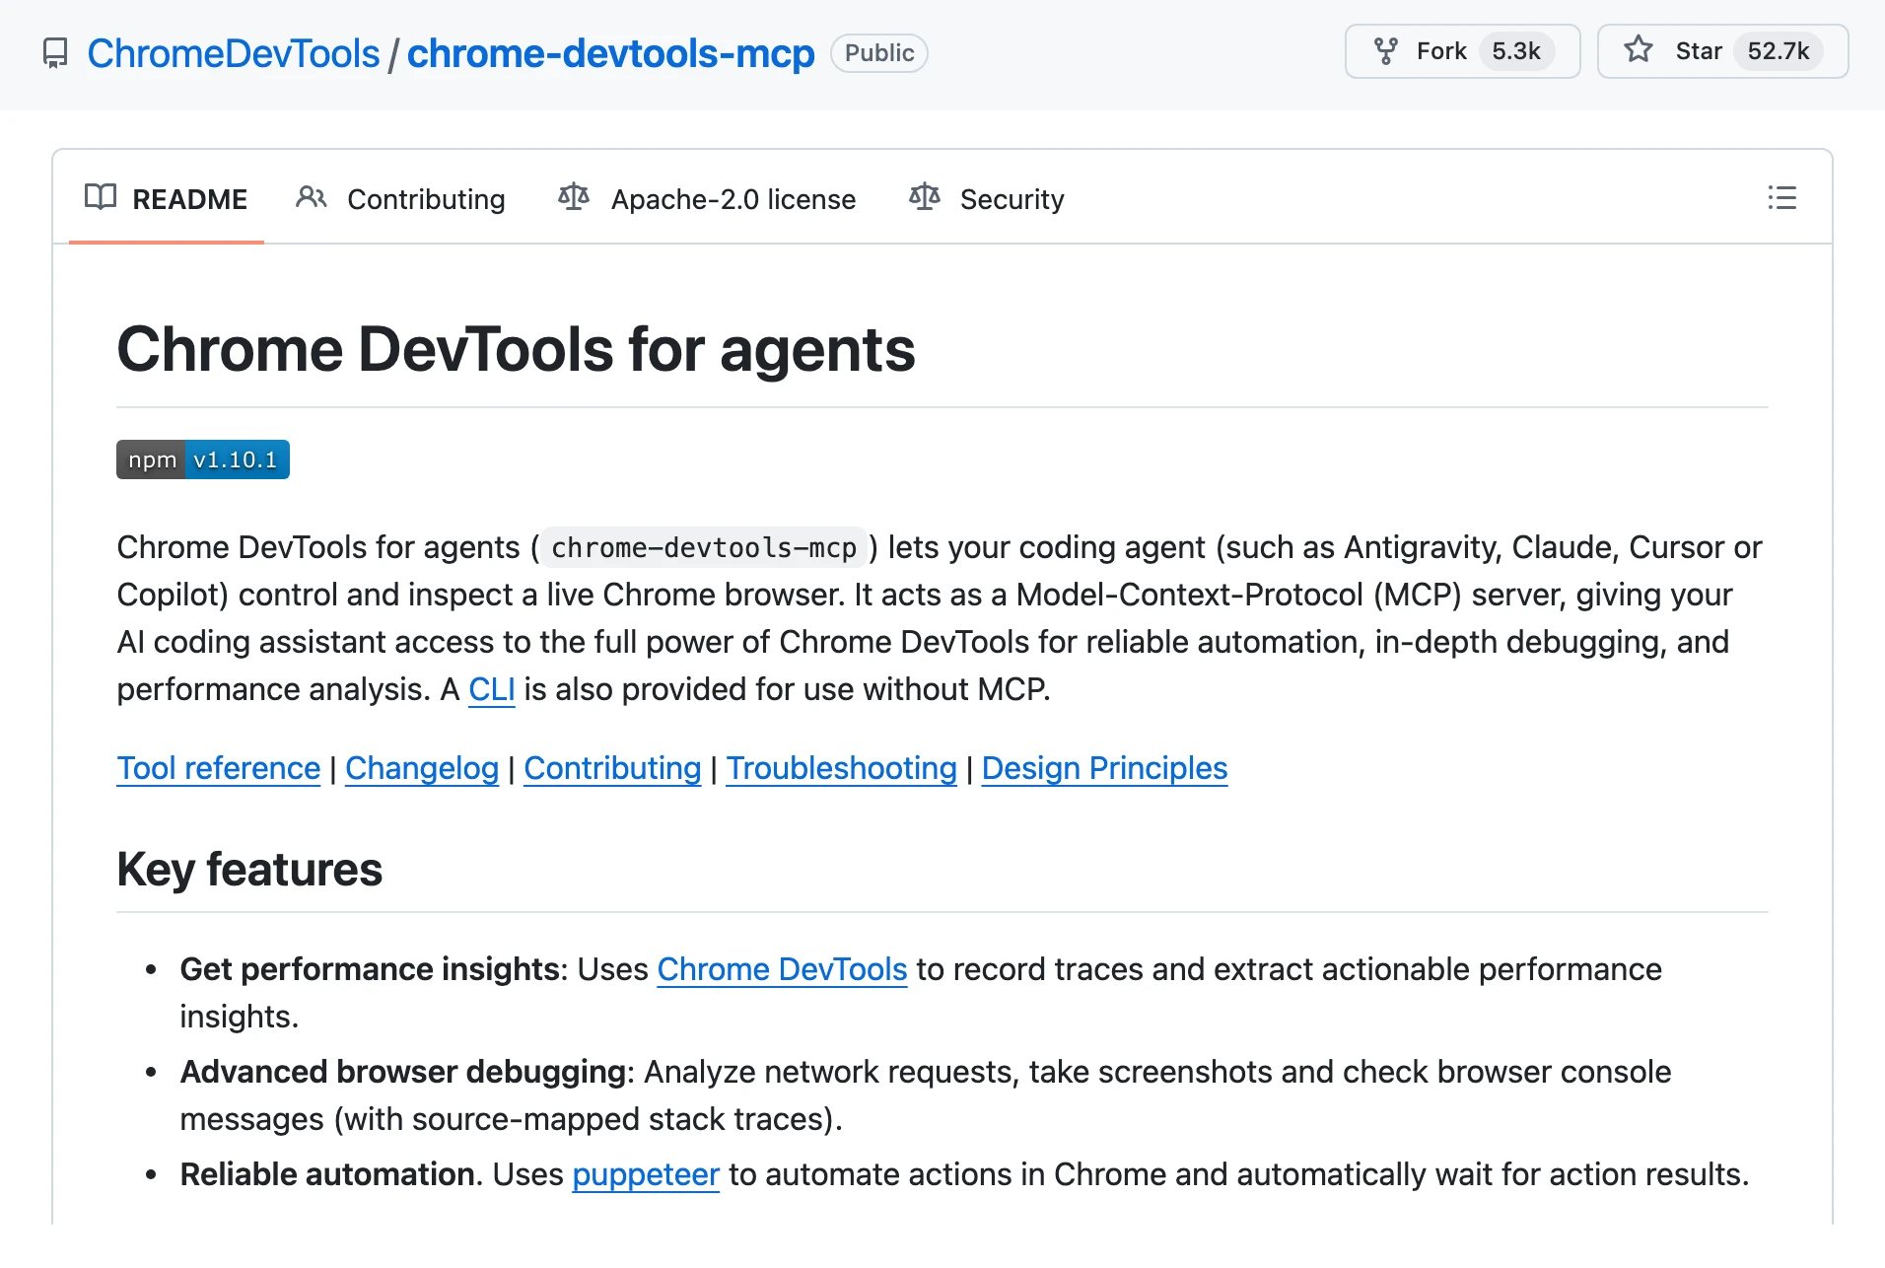
Task: Open the Changelog link
Action: point(422,768)
